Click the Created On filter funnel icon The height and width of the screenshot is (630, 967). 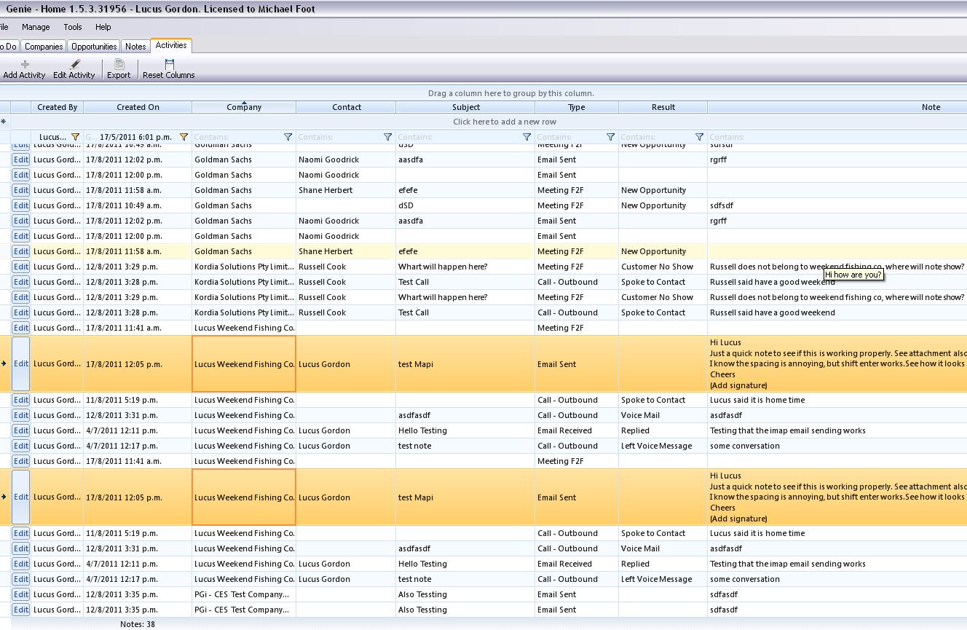tap(183, 137)
